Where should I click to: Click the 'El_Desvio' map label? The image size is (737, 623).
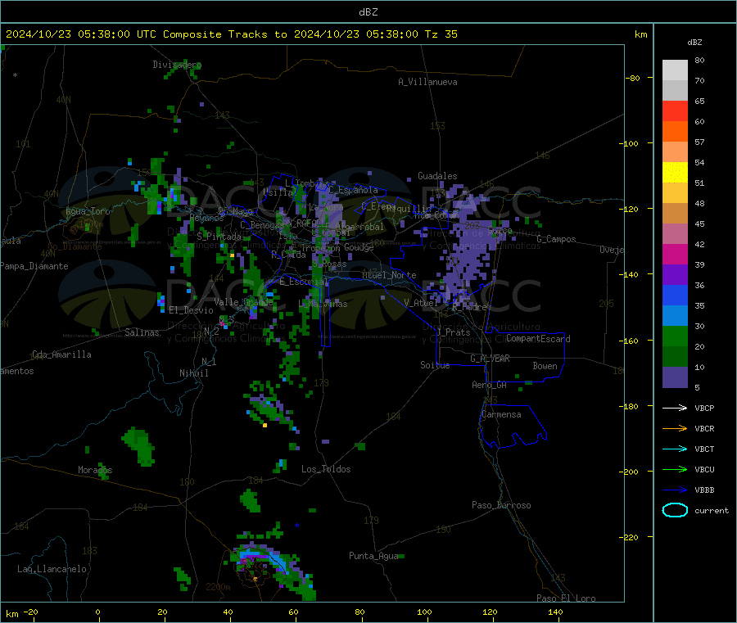point(191,310)
